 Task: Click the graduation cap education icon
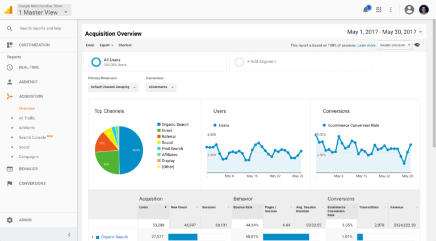417,45
